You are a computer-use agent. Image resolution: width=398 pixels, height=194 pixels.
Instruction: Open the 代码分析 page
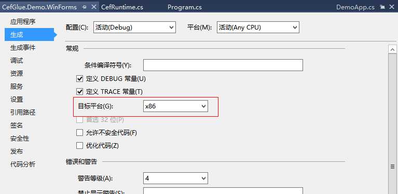pyautogui.click(x=23, y=164)
